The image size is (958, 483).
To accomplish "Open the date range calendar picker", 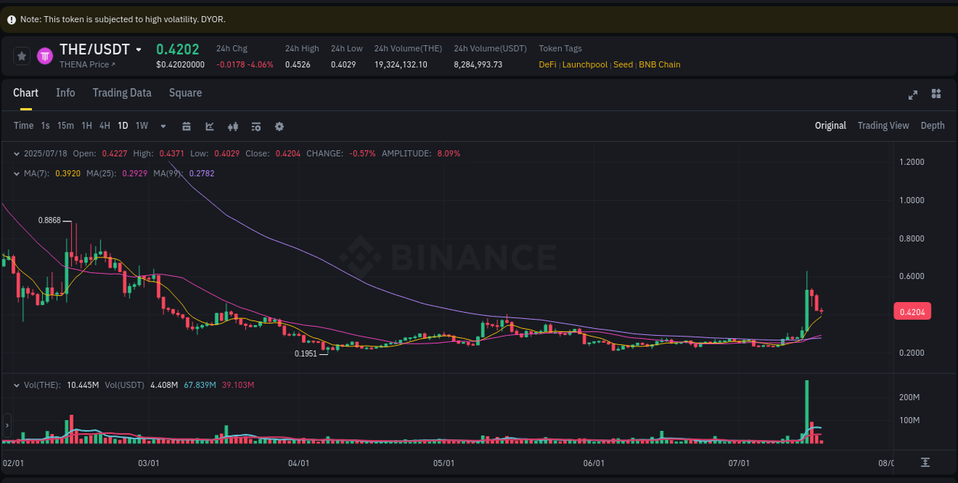I will pyautogui.click(x=186, y=126).
